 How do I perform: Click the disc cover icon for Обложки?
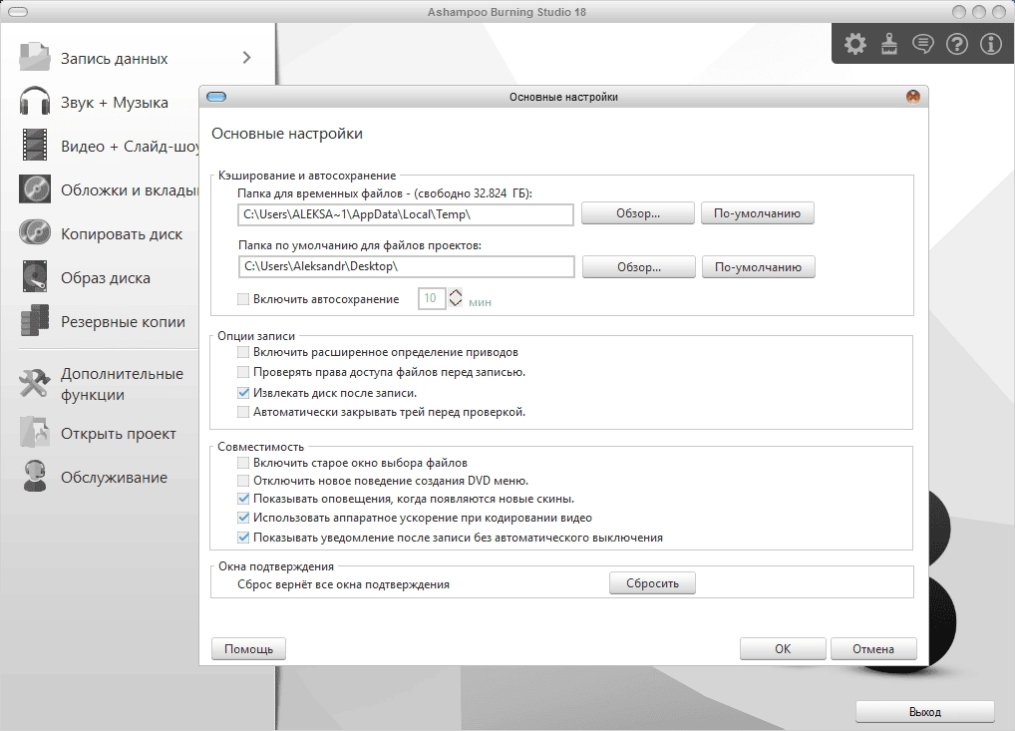tap(34, 189)
